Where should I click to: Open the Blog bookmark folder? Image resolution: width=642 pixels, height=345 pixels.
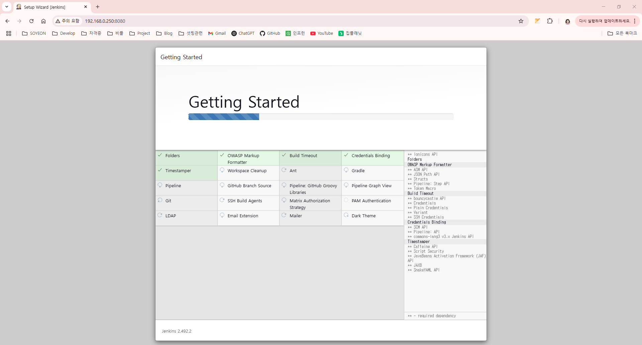point(164,33)
